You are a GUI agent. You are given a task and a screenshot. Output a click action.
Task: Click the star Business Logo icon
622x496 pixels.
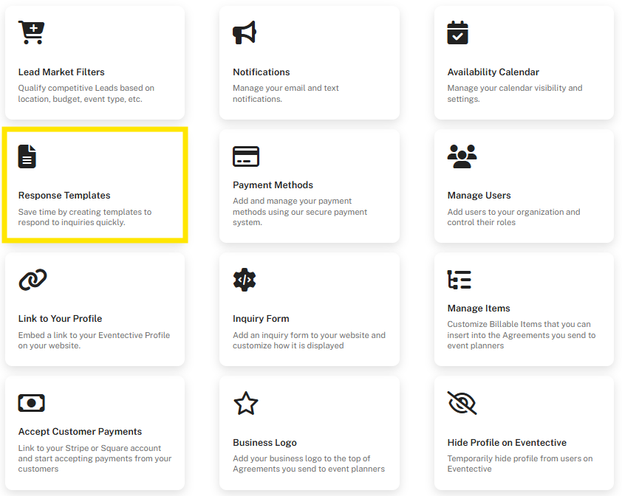coord(246,403)
